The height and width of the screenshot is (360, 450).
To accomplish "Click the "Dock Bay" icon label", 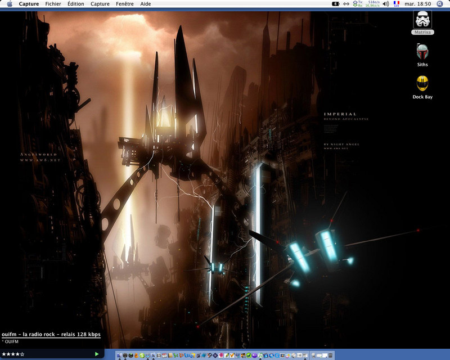I will 422,97.
